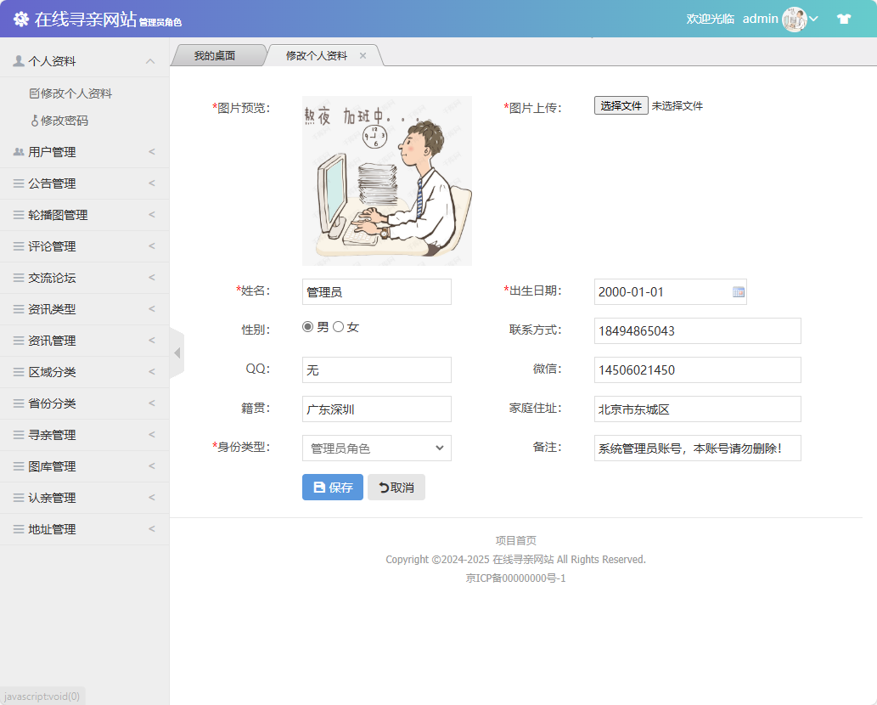Click the sidebar collapse arrow on panel edge
Image resolution: width=877 pixels, height=705 pixels.
tap(176, 352)
